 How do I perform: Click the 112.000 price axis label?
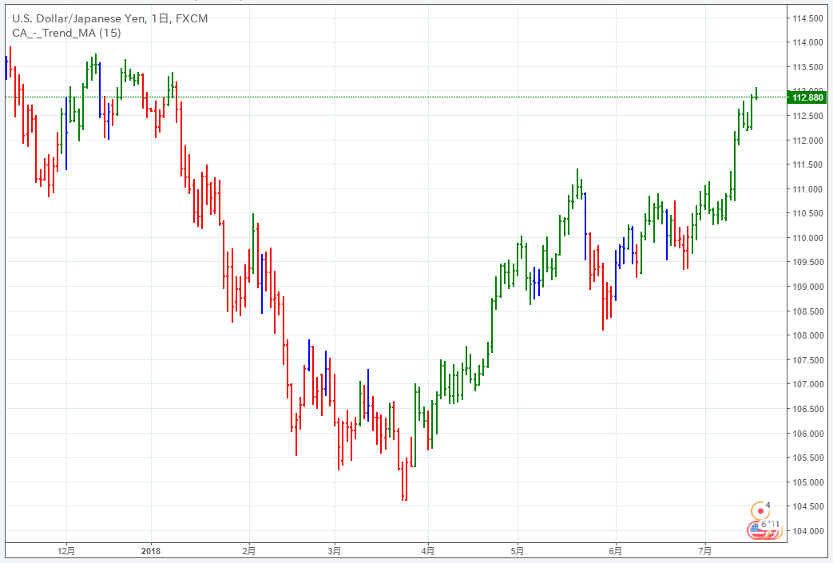coord(807,141)
